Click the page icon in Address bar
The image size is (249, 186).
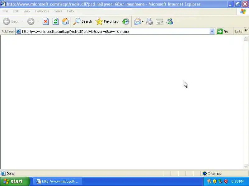click(x=19, y=31)
